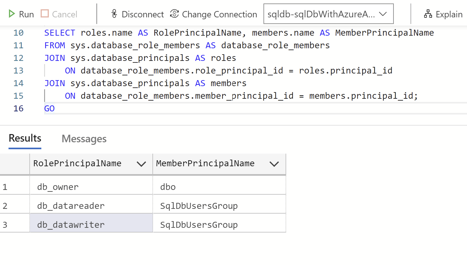Open the MemberPrincipalName sort dropdown chevron
Screen dimensions: 467x265
[x=274, y=164]
